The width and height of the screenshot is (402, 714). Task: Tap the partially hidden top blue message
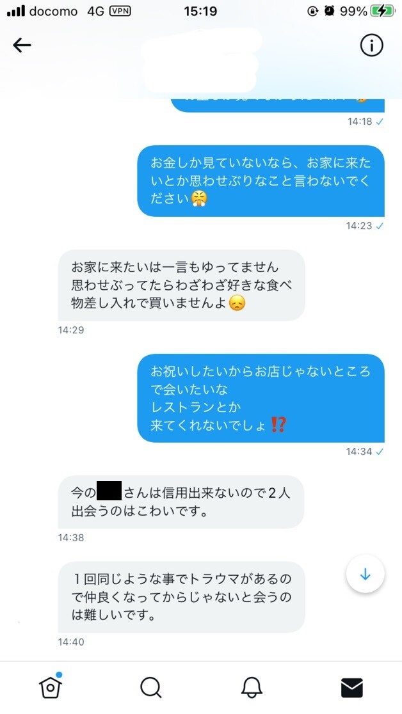(x=278, y=105)
